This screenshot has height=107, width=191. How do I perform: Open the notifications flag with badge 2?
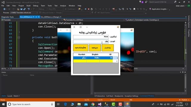tap(141, 2)
